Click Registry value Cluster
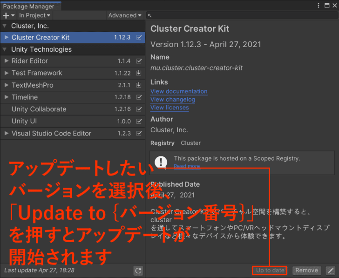The image size is (339, 278). [191, 143]
